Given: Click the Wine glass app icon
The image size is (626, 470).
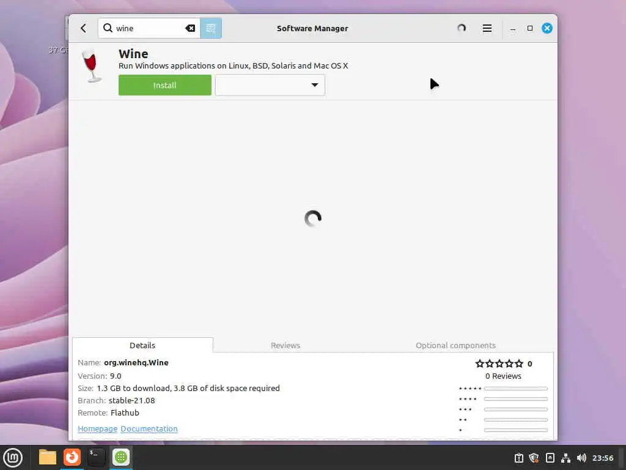Looking at the screenshot, I should [92, 66].
